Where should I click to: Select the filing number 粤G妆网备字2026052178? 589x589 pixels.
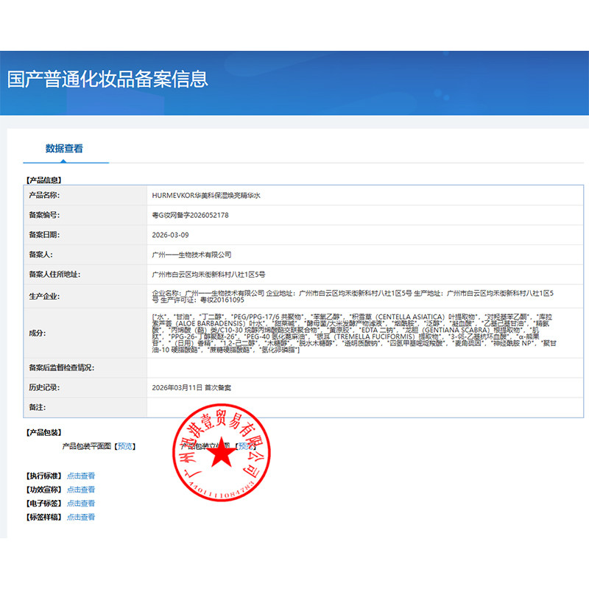tap(190, 215)
